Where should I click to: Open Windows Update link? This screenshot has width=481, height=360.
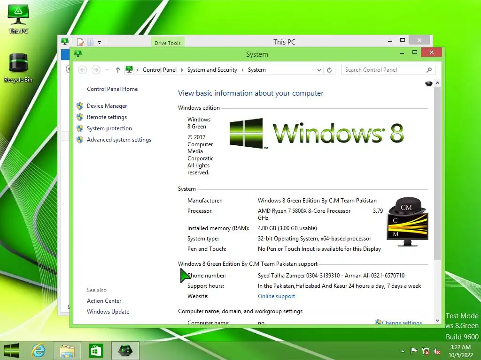(108, 312)
